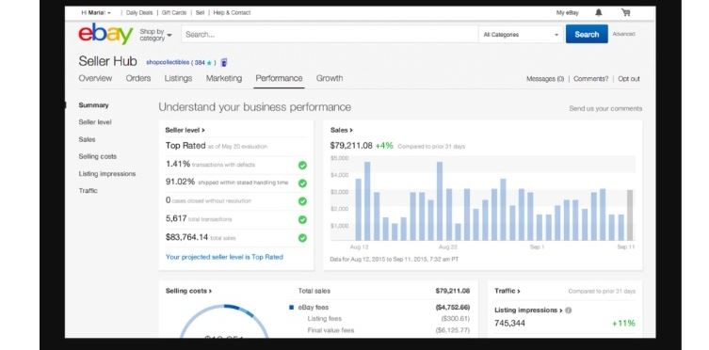Image resolution: width=709 pixels, height=350 pixels.
Task: Click the blue eBay fees legend square
Action: 292,308
